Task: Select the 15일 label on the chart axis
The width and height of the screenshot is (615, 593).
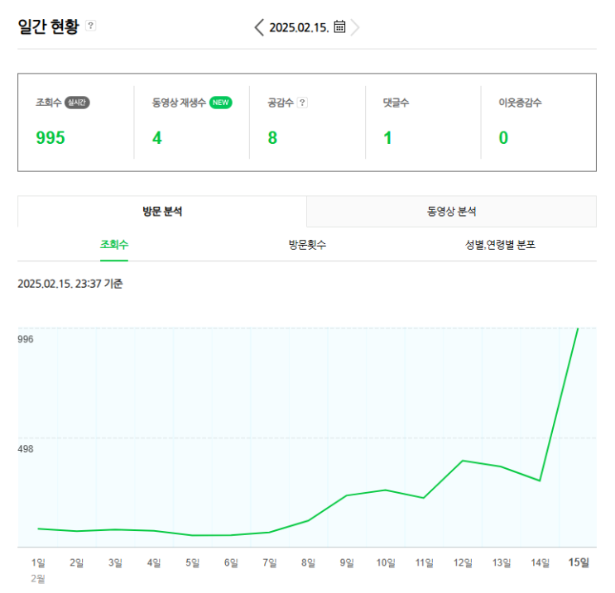Action: click(579, 563)
